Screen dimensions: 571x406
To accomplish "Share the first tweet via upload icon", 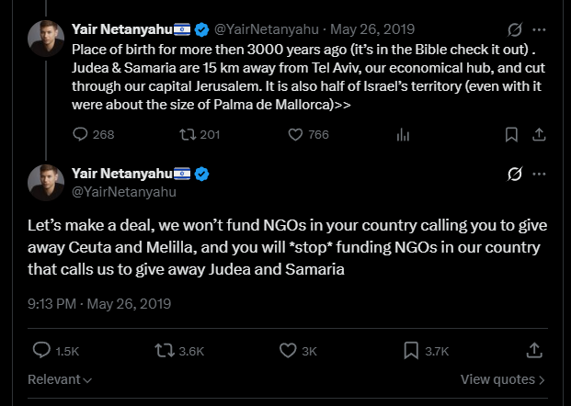I will point(539,135).
